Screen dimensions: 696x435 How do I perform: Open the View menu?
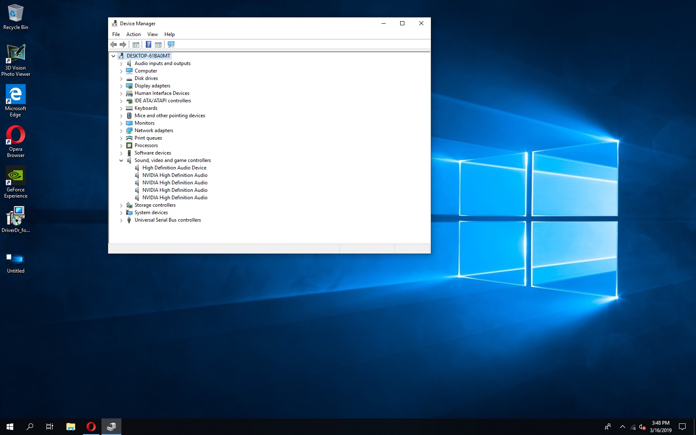[152, 34]
